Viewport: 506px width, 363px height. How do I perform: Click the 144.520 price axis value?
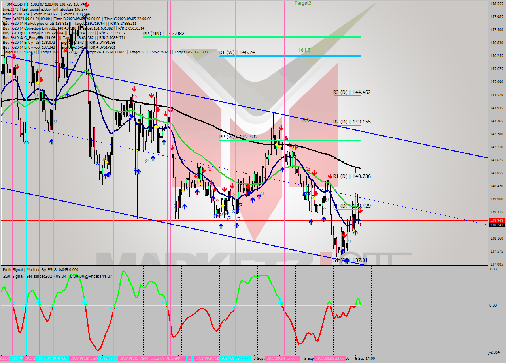tap(496, 95)
